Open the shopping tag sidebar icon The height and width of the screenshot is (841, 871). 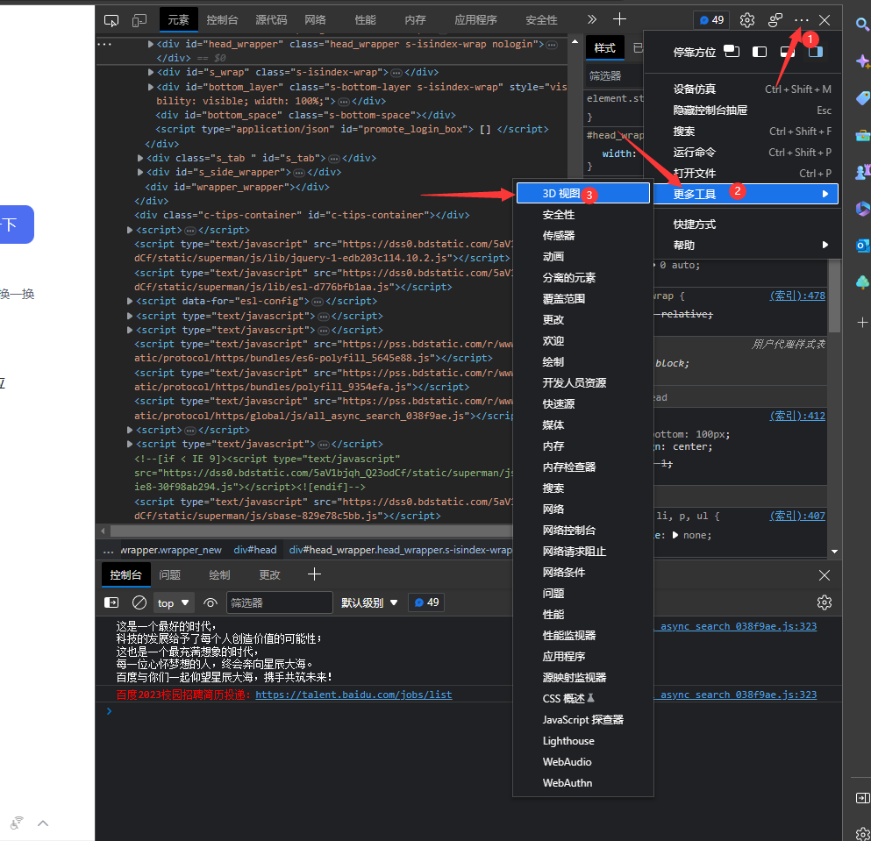pyautogui.click(x=863, y=98)
